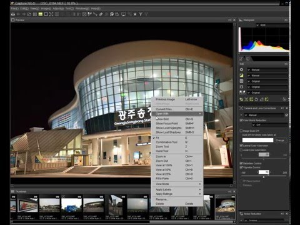Click the tone icon beside fourth Original dropdown

(242, 87)
